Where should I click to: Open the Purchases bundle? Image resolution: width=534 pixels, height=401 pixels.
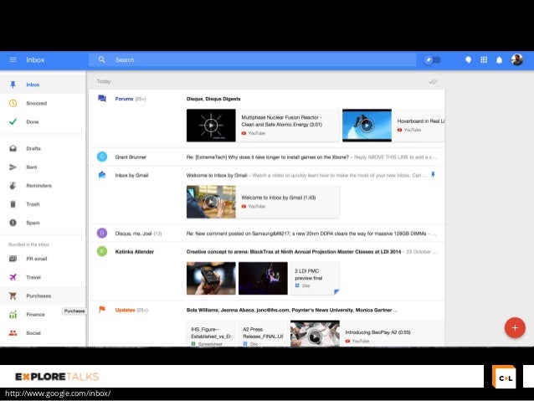43,296
